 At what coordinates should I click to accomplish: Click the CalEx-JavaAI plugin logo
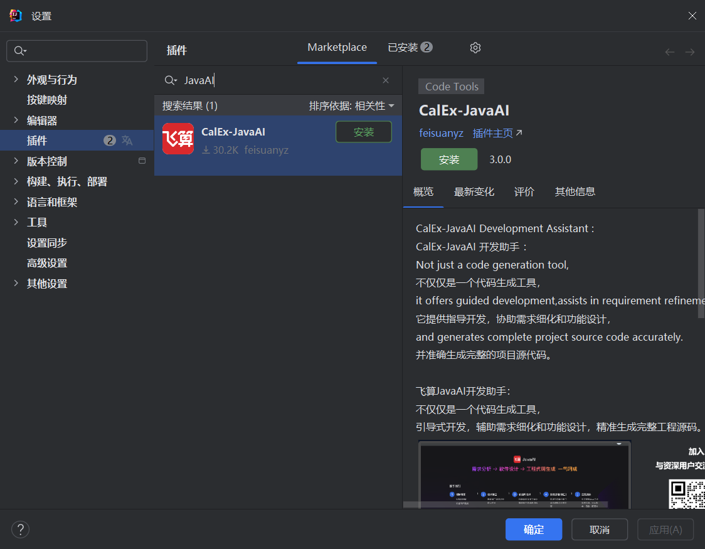(x=178, y=139)
